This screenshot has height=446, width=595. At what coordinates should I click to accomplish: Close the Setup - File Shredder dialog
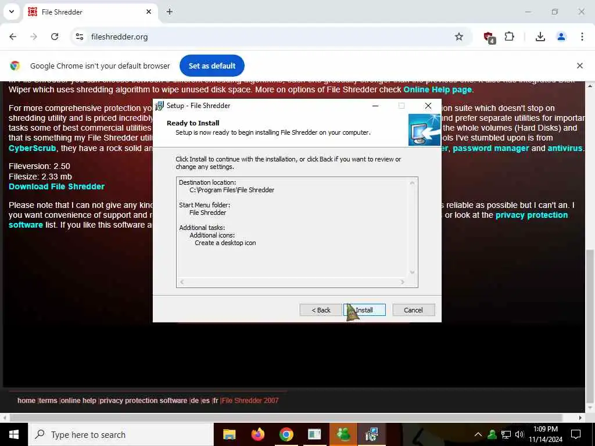tap(428, 106)
